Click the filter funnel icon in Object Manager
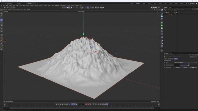The image size is (198, 111). click(195, 9)
